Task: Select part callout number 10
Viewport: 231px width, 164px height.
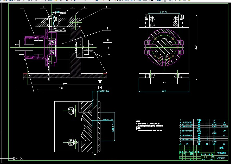Action: (x=108, y=54)
